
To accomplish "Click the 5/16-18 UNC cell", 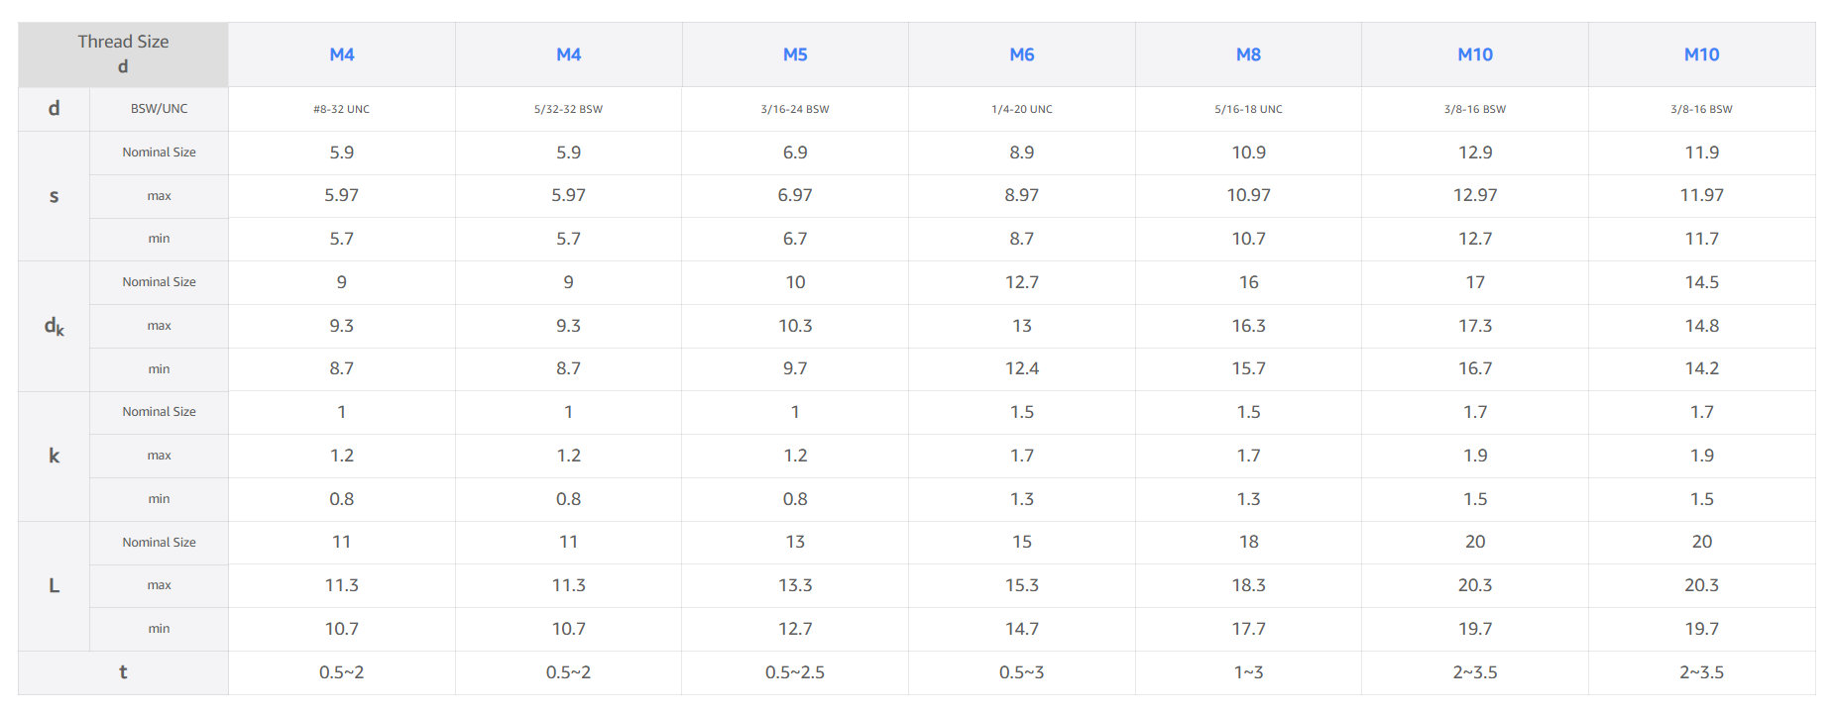I will 1248,109.
